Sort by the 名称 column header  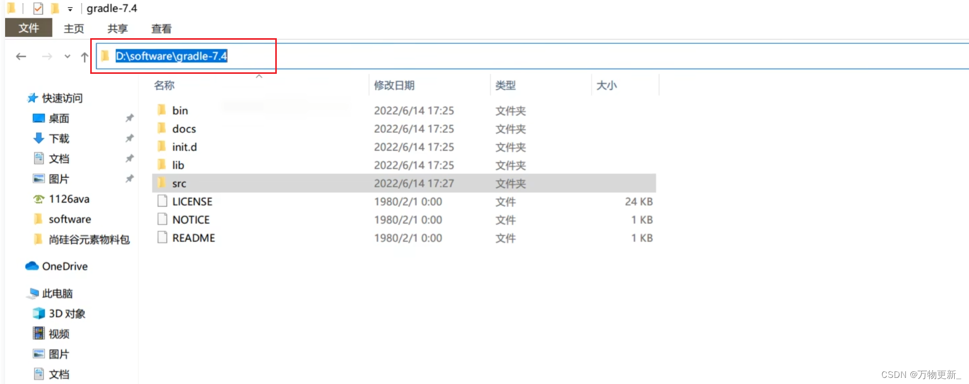[x=164, y=85]
